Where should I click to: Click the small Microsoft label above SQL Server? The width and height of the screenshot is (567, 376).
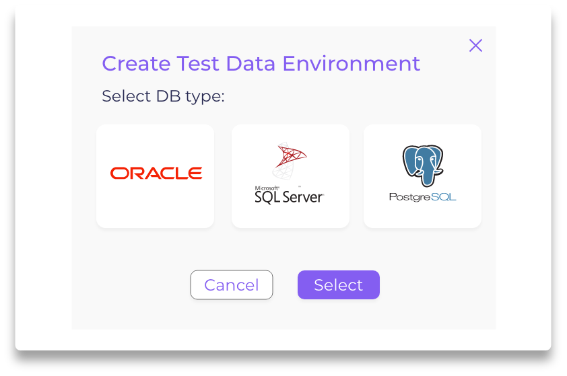[267, 188]
